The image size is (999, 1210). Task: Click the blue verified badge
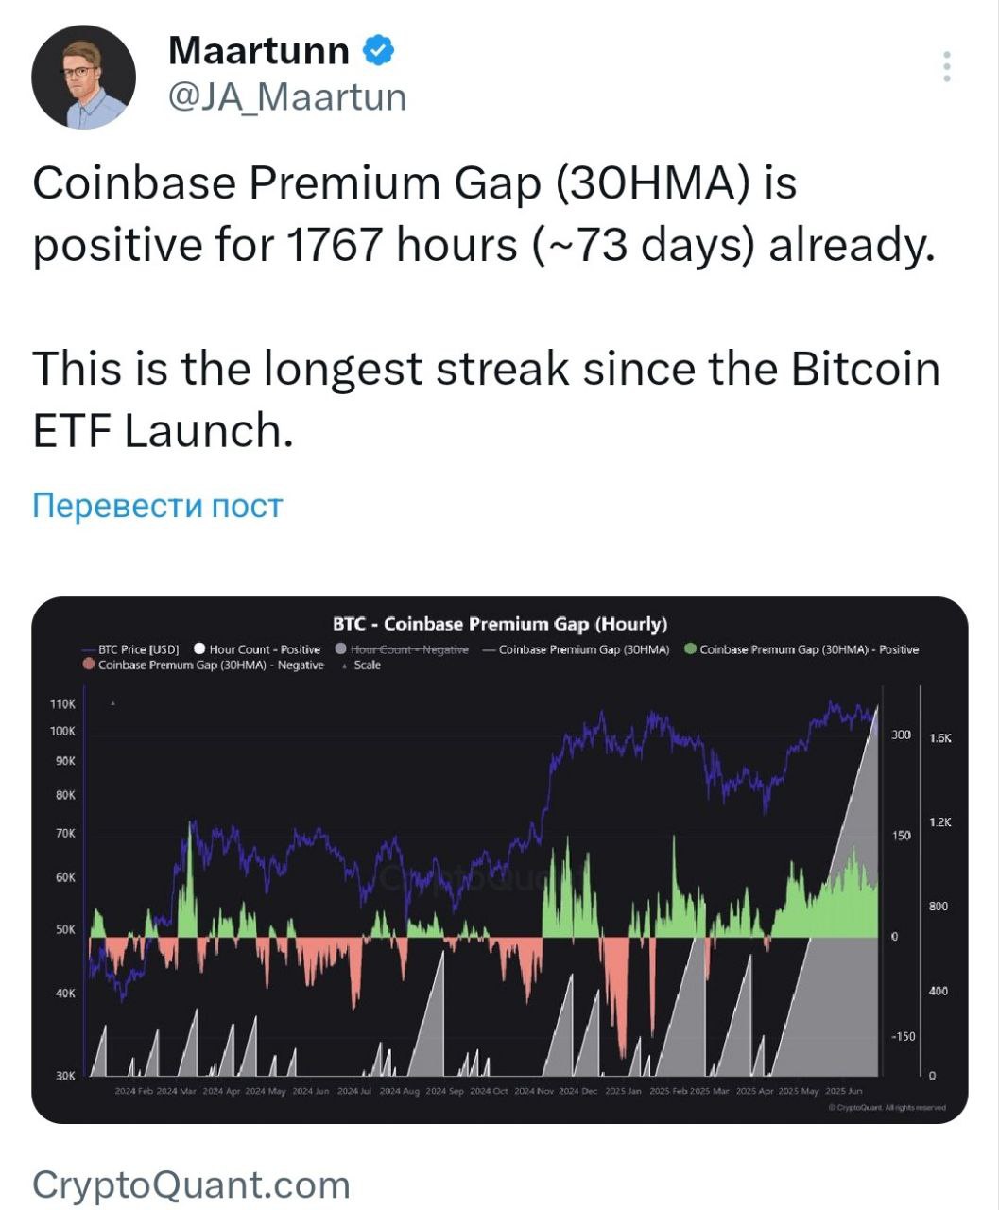coord(379,51)
